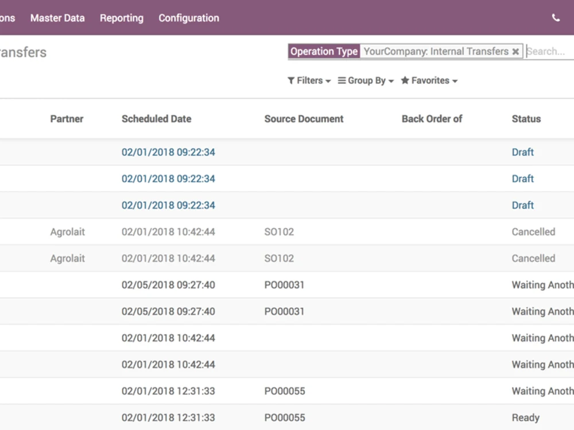Open the first Draft row dated 02/01/2018 09:22:34
Screen dimensions: 574x430
pyautogui.click(x=287, y=152)
